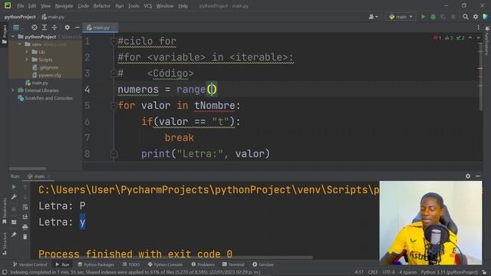Open the Python Console tool window
The height and width of the screenshot is (276, 491).
165,264
